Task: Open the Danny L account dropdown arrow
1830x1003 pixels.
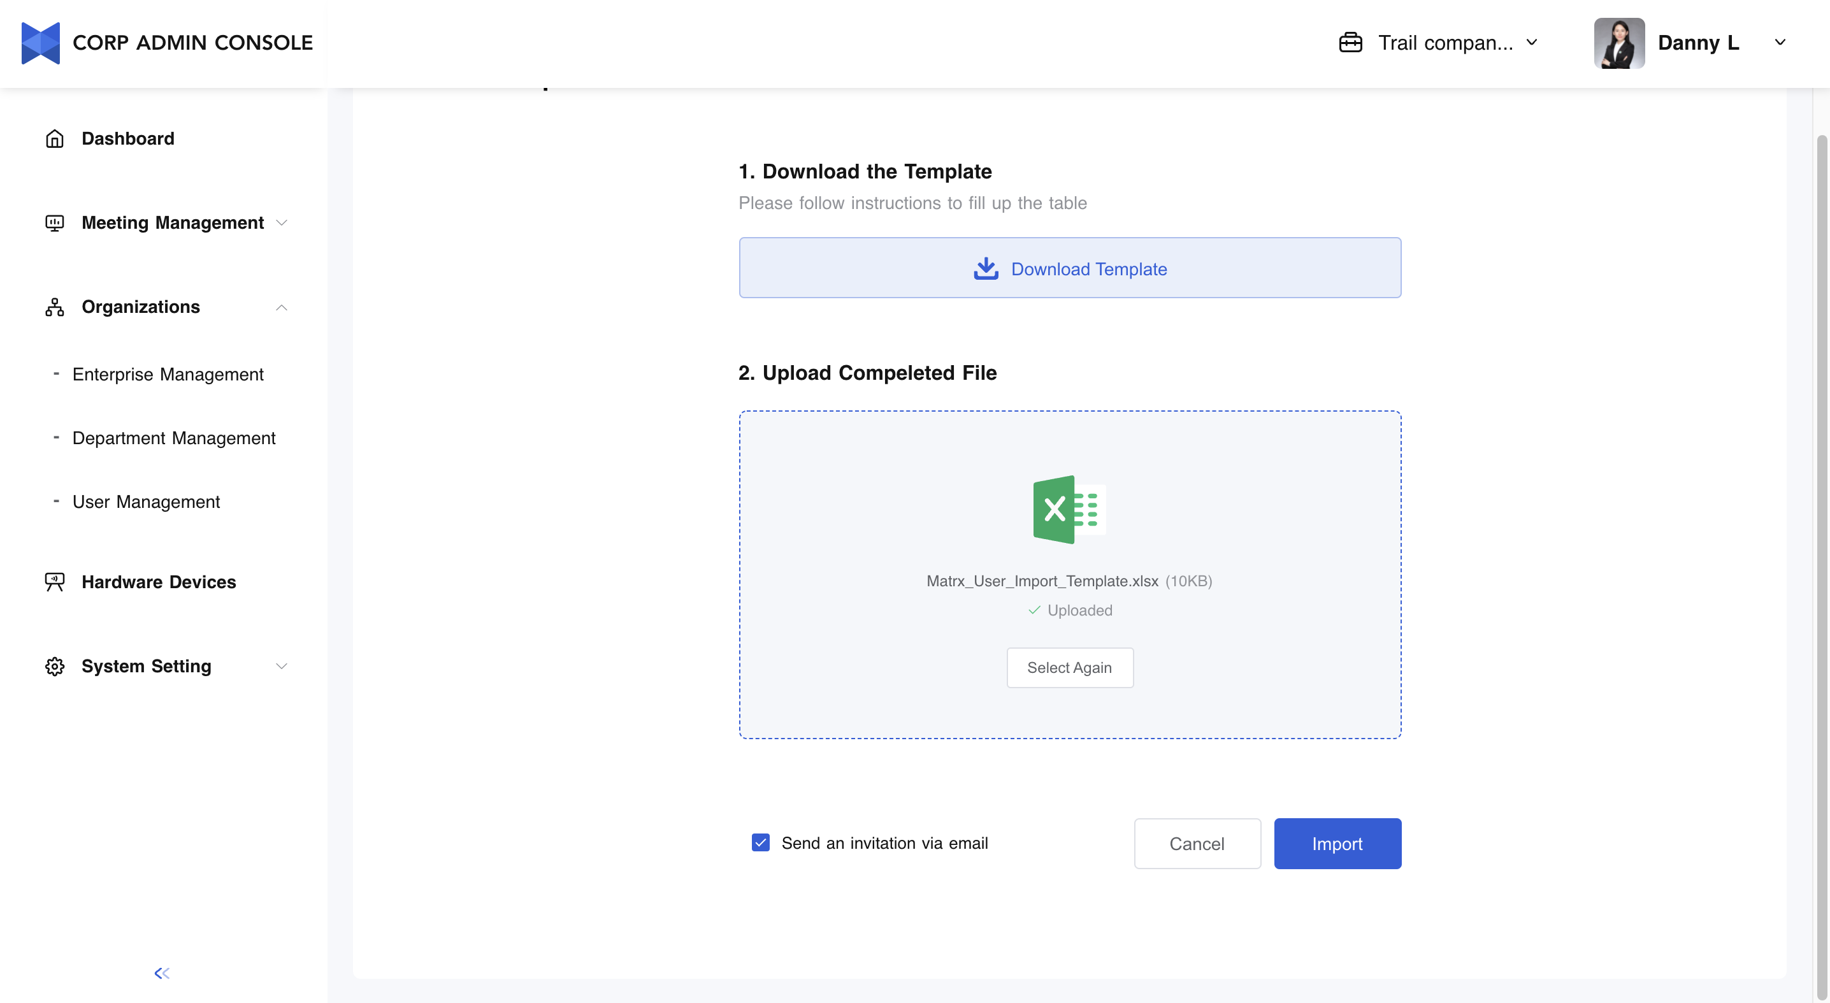Action: [1780, 43]
